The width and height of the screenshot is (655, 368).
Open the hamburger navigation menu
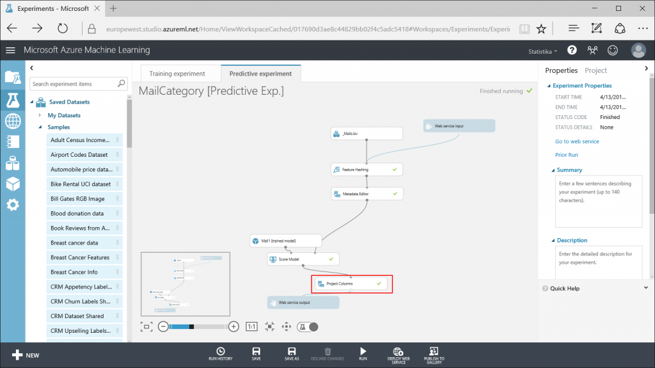10,50
